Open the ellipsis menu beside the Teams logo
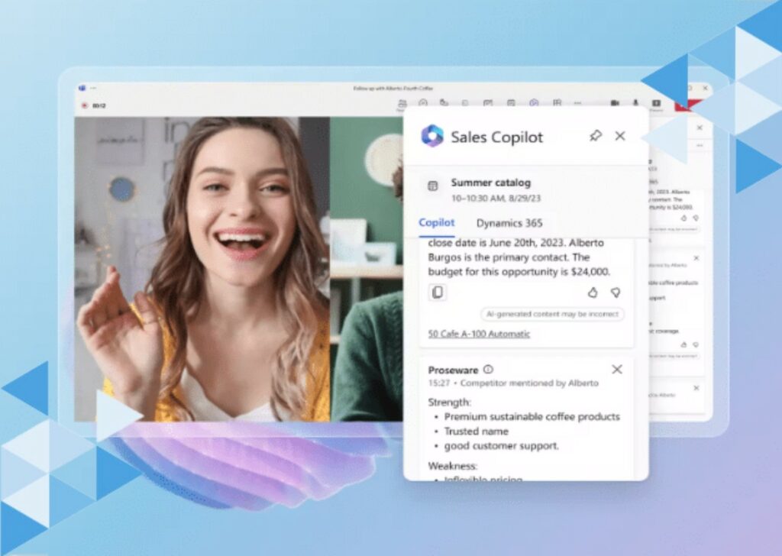782x556 pixels. pyautogui.click(x=93, y=89)
